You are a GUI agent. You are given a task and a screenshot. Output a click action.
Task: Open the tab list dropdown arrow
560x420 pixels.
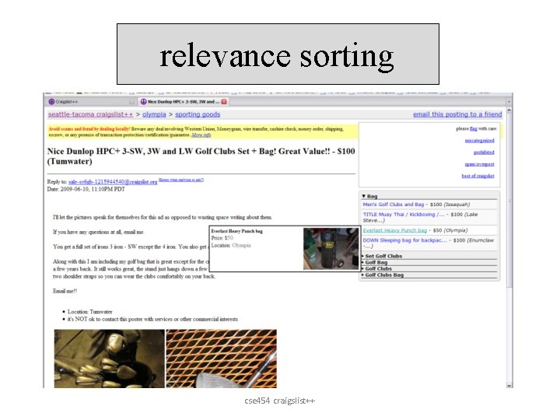[509, 102]
